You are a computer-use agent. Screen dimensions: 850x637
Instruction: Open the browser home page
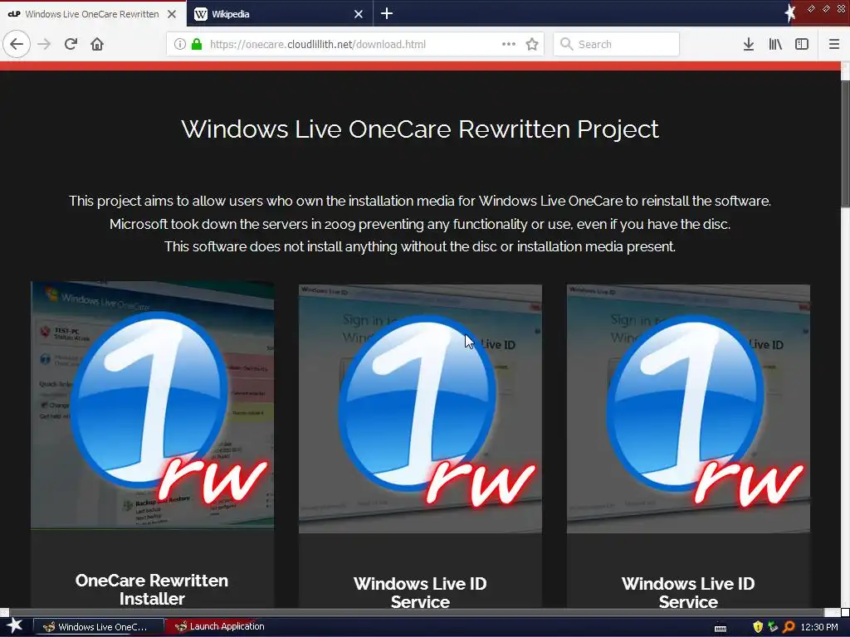[x=97, y=44]
